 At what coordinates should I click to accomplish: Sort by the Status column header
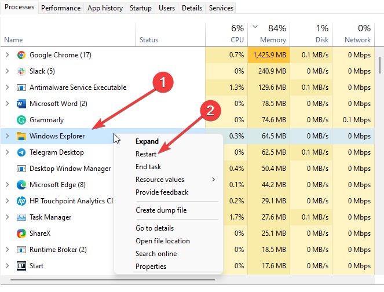170,35
